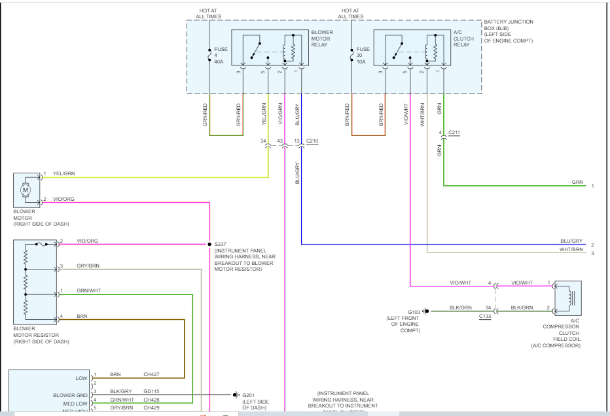This screenshot has height=416, width=610.
Task: Click the FUSE 4 40A text
Action: 221,55
